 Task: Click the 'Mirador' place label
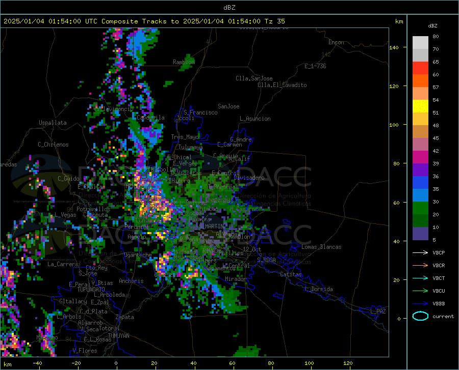click(x=235, y=279)
